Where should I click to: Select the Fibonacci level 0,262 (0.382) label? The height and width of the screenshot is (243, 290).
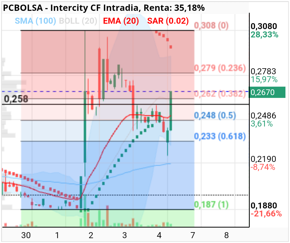[220, 94]
